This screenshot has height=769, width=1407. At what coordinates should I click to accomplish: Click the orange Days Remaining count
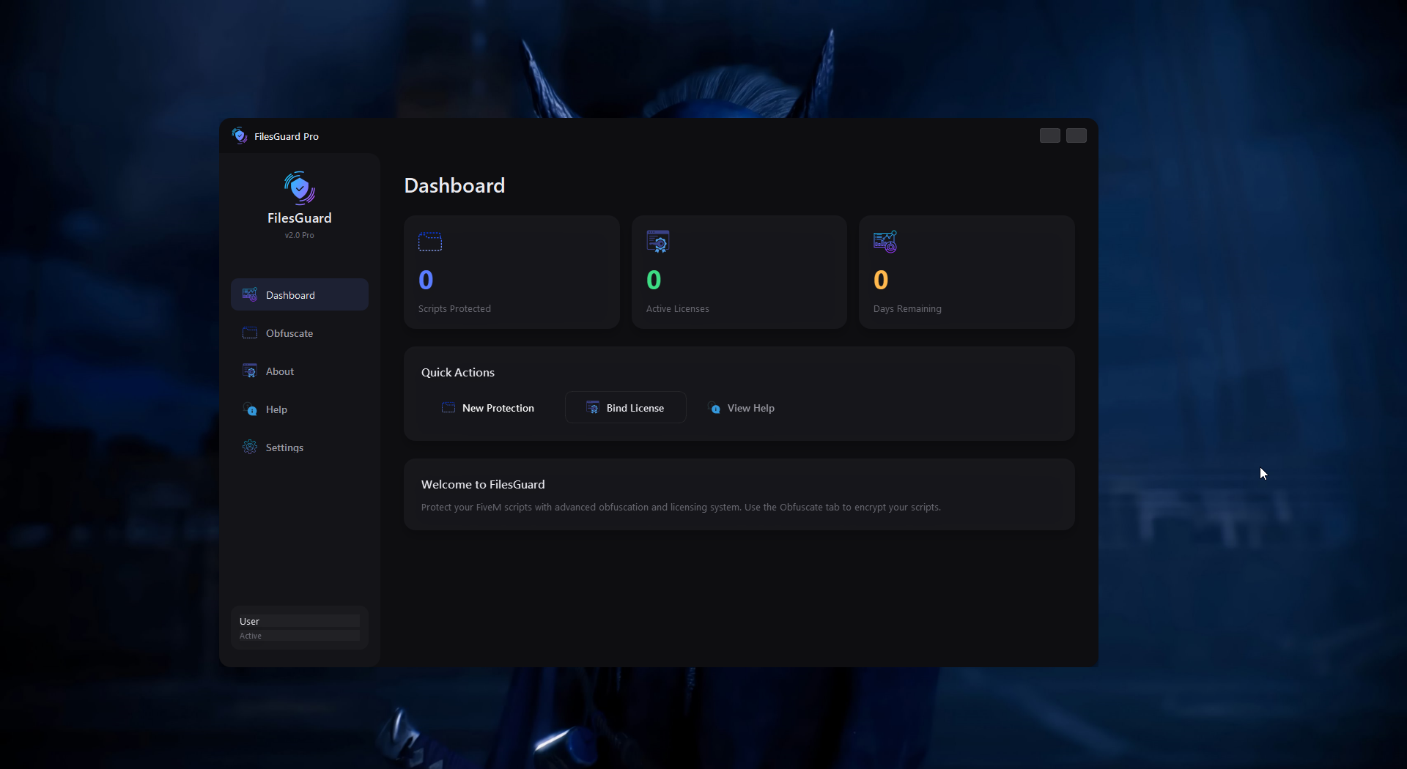pos(881,280)
